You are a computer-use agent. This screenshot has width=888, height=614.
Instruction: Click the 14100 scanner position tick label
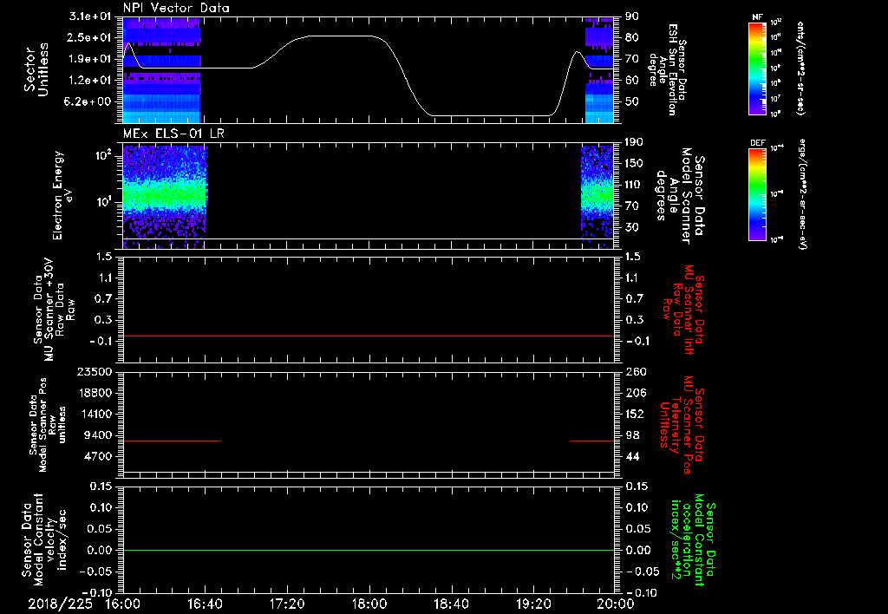tap(94, 414)
